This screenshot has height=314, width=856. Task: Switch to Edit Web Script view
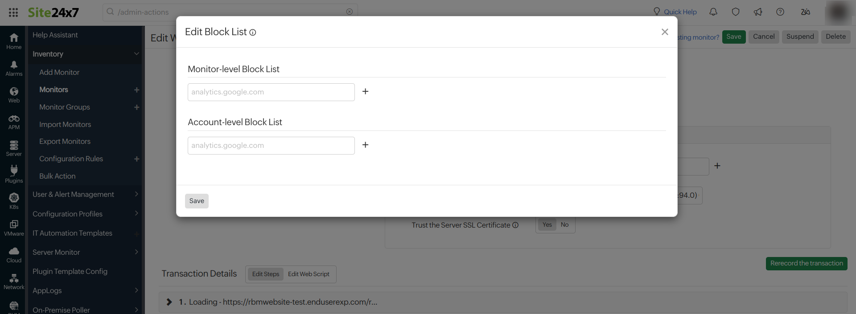(309, 274)
